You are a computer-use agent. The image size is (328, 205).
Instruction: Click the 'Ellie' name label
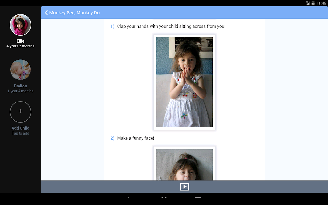(x=20, y=41)
